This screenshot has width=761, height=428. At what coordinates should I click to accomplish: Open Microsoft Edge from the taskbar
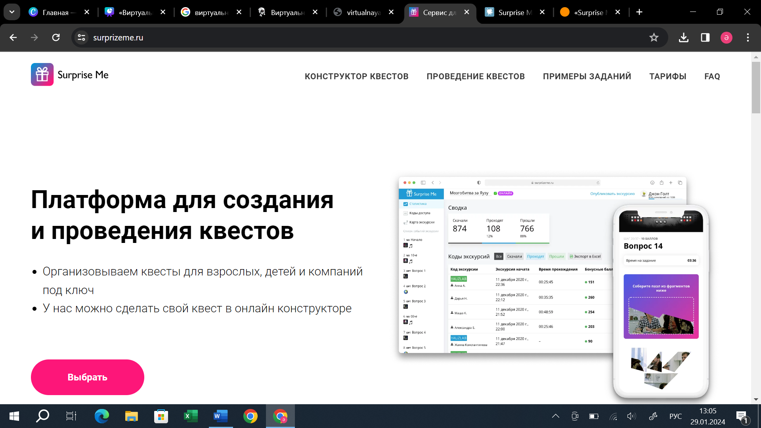(101, 416)
